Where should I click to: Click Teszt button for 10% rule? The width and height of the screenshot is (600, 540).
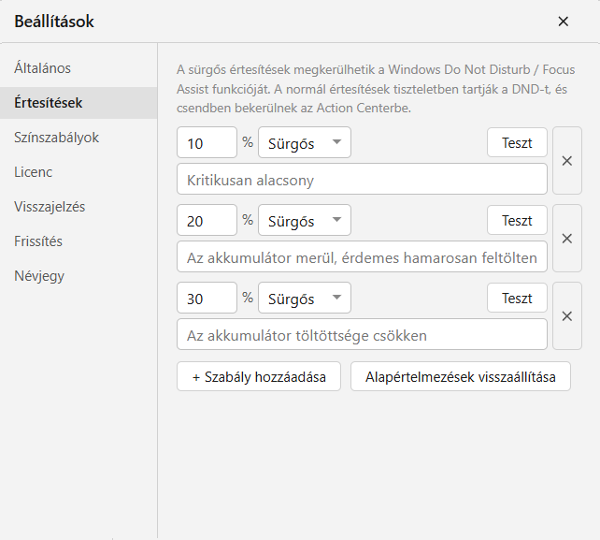click(x=517, y=142)
